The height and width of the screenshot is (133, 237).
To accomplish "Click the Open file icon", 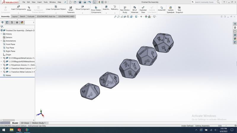I will pos(75,2).
